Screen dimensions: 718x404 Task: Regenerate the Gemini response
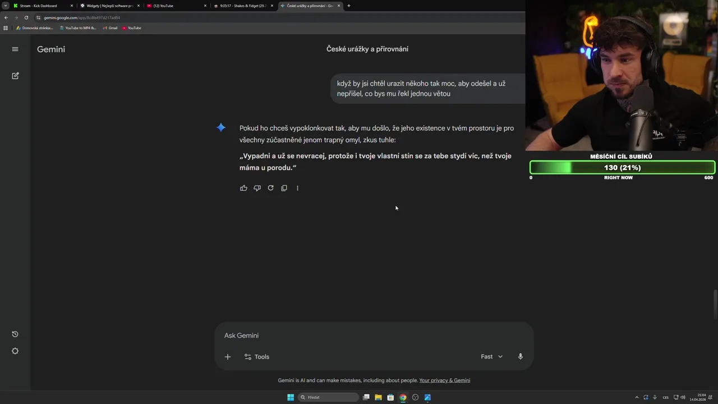pyautogui.click(x=270, y=188)
